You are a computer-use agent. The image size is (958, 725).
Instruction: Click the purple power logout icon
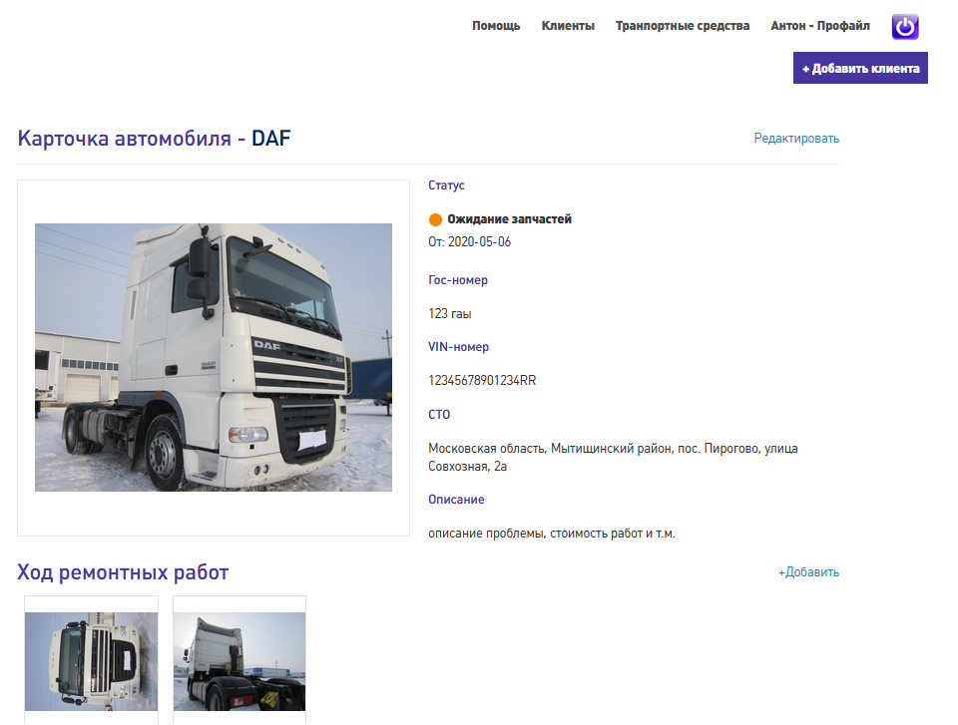(905, 26)
